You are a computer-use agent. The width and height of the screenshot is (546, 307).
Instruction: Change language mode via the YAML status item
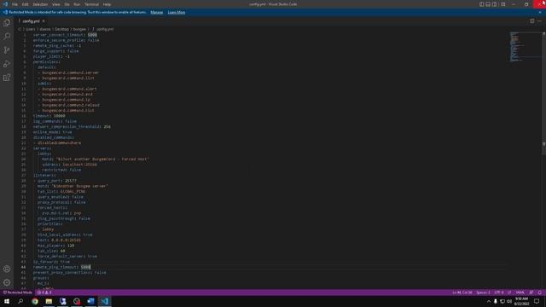(x=520, y=293)
